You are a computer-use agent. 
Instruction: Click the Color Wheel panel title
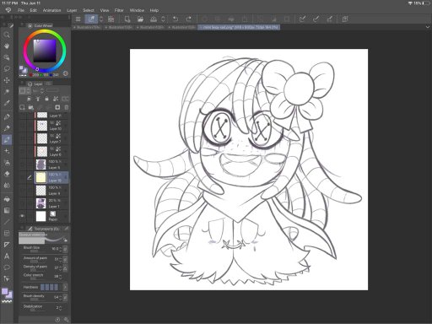point(43,25)
